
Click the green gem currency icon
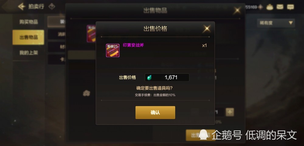click(x=149, y=78)
